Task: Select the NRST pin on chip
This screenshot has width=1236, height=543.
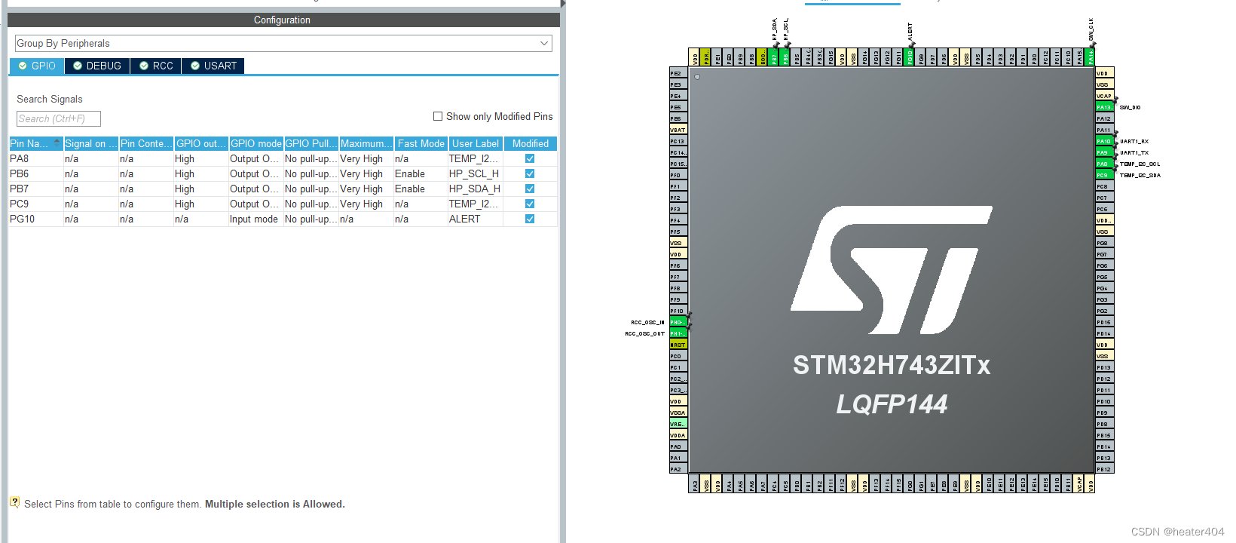Action: tap(678, 345)
